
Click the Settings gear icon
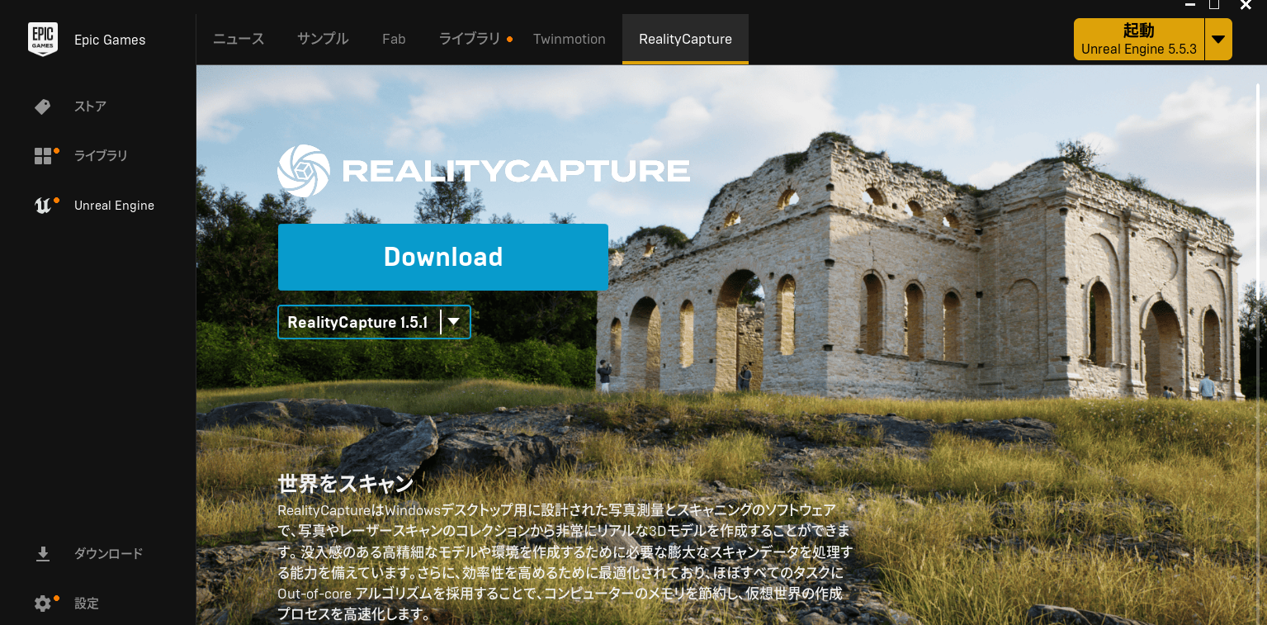[x=43, y=604]
